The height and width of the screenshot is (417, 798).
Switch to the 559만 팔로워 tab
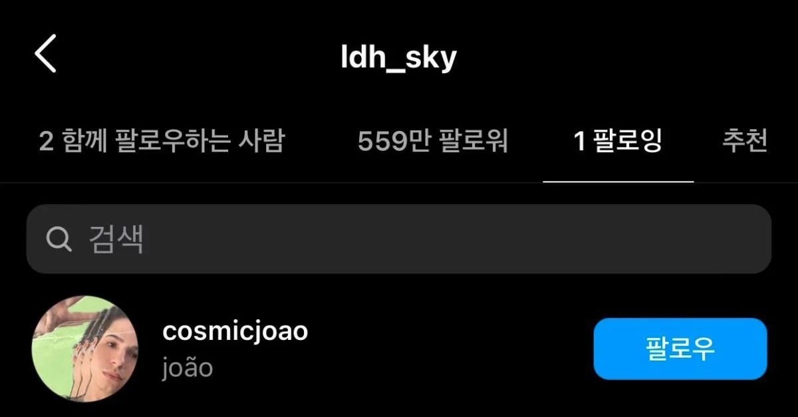point(433,141)
